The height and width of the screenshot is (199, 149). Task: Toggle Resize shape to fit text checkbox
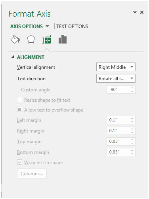(19, 100)
